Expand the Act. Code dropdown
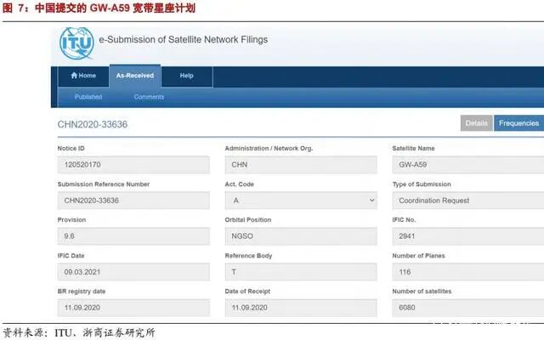The width and height of the screenshot is (544, 340). click(x=301, y=201)
